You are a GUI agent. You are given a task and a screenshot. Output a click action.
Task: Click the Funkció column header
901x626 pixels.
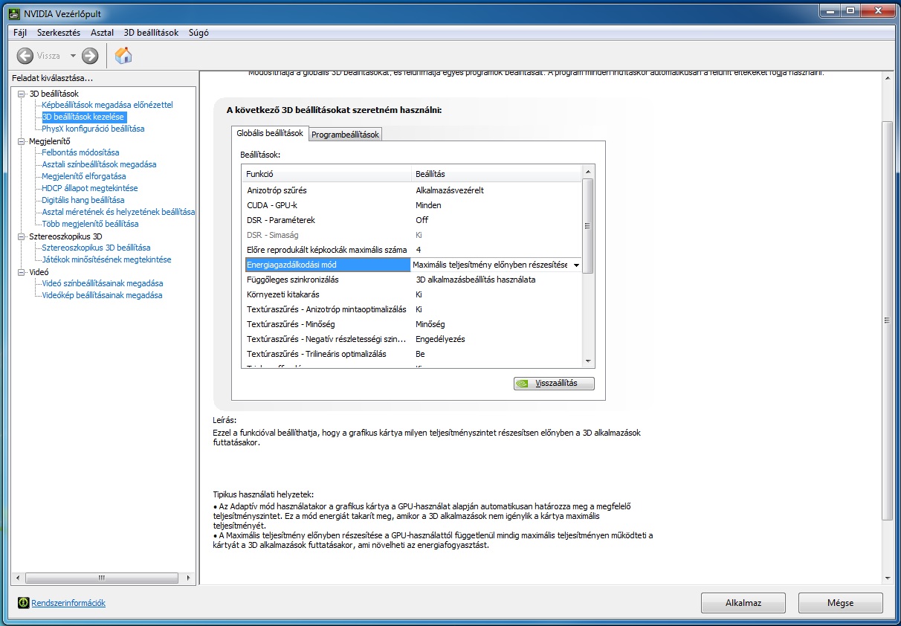[x=327, y=173]
